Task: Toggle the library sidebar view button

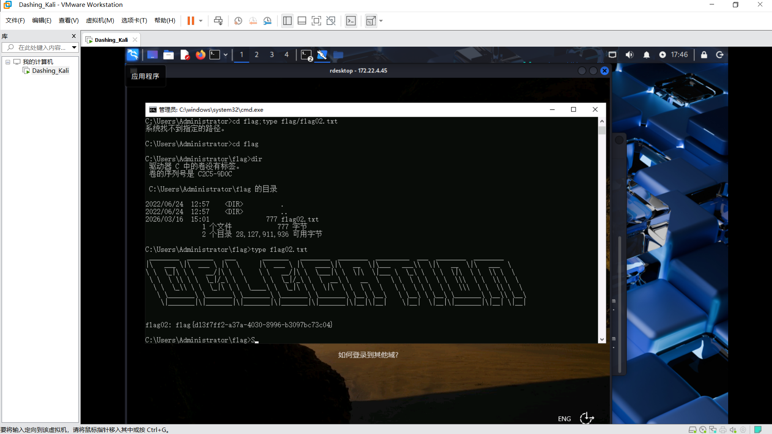Action: tap(287, 21)
